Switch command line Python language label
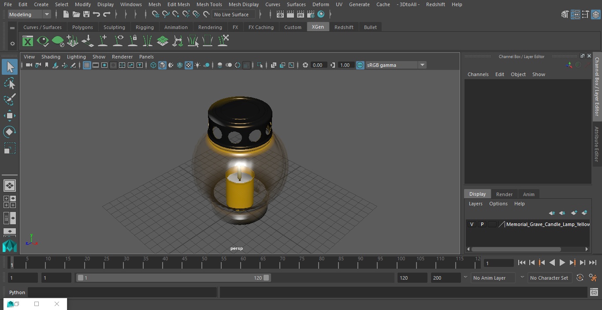602x310 pixels. tap(17, 292)
